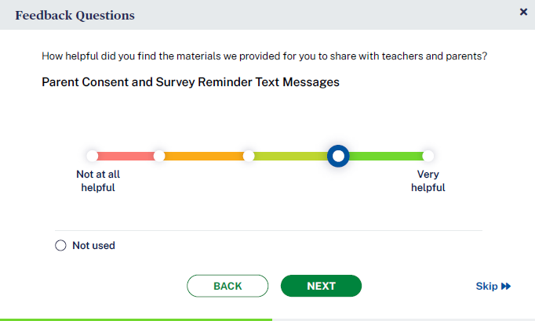Select the 'Not used' radio button
The width and height of the screenshot is (535, 321).
coord(61,246)
